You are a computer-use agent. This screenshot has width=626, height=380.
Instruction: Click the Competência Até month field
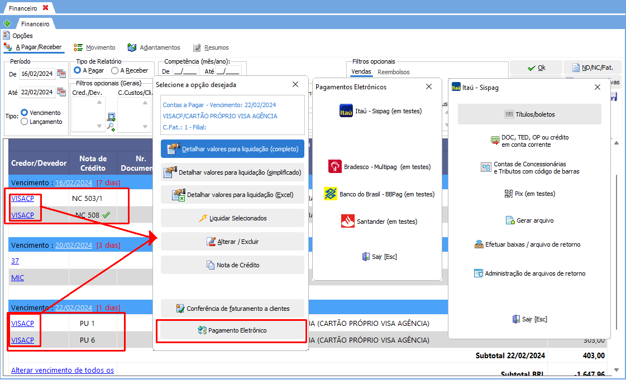click(228, 71)
